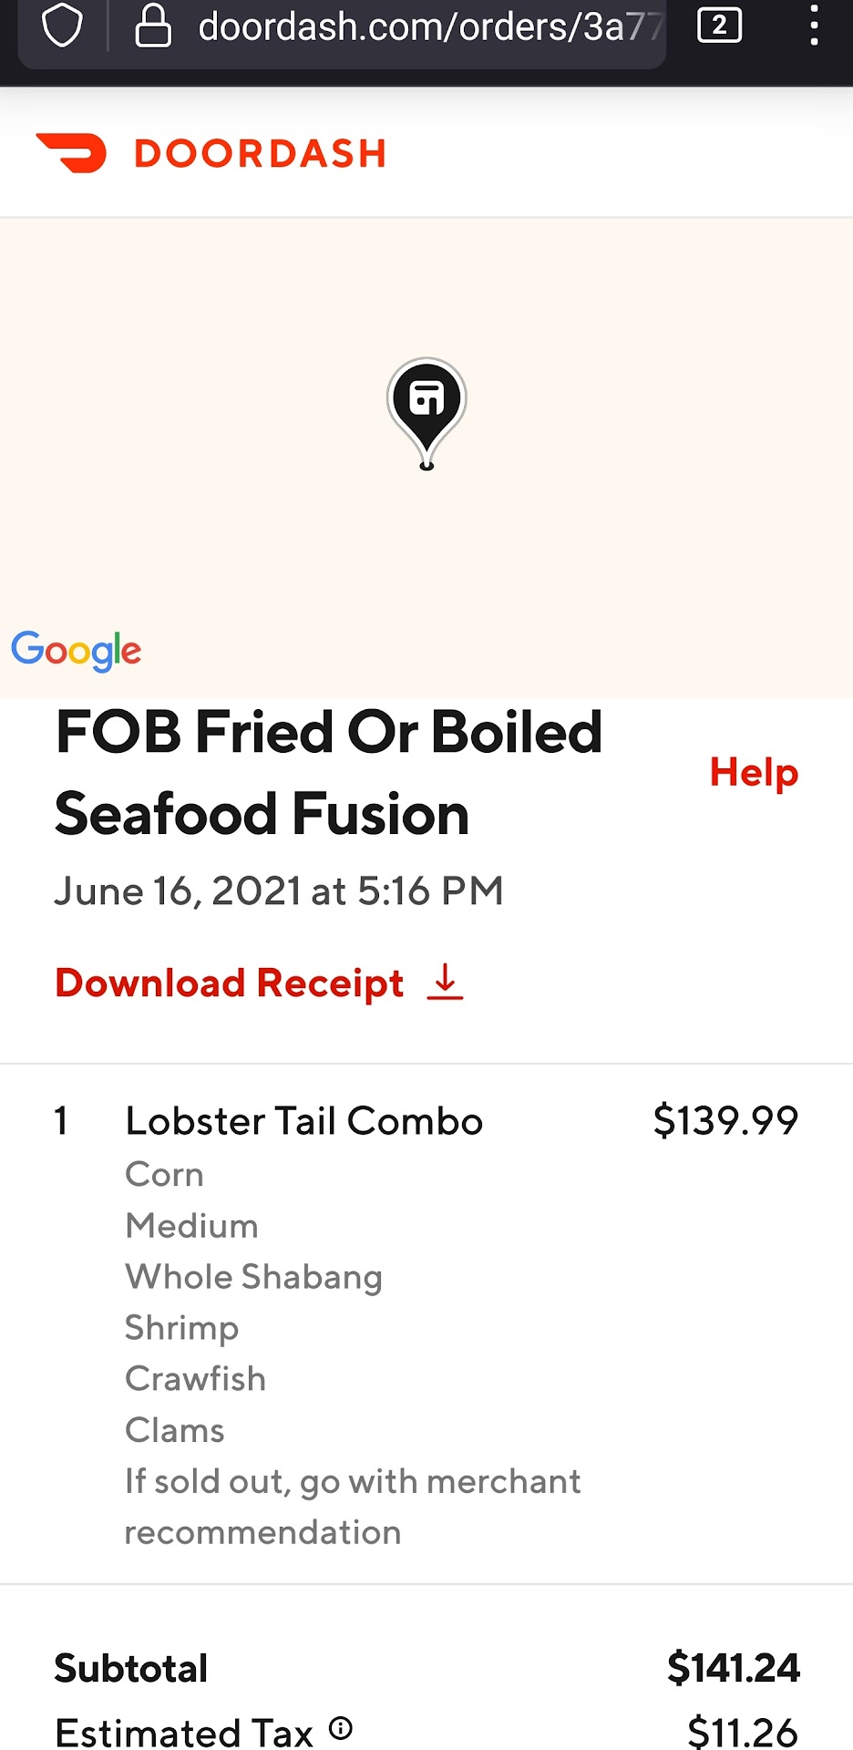Click the DoorDash red logo icon
The image size is (853, 1750).
pyautogui.click(x=71, y=152)
